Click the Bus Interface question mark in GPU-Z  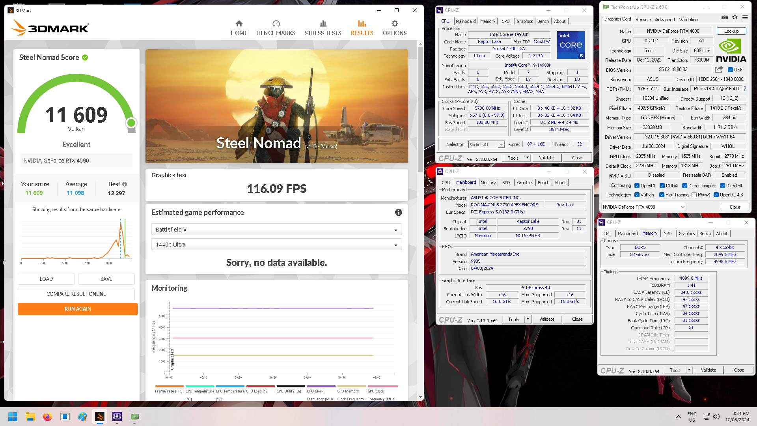(745, 89)
